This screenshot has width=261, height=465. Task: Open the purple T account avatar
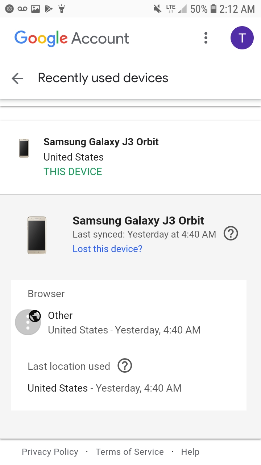[x=242, y=38]
